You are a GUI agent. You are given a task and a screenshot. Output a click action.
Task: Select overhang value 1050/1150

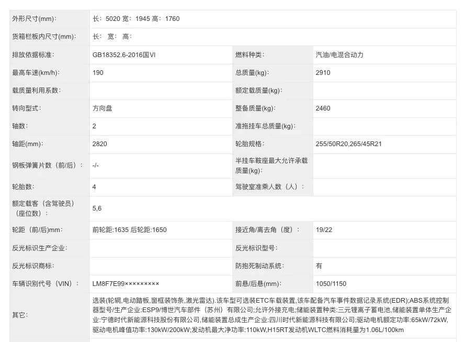(x=331, y=284)
